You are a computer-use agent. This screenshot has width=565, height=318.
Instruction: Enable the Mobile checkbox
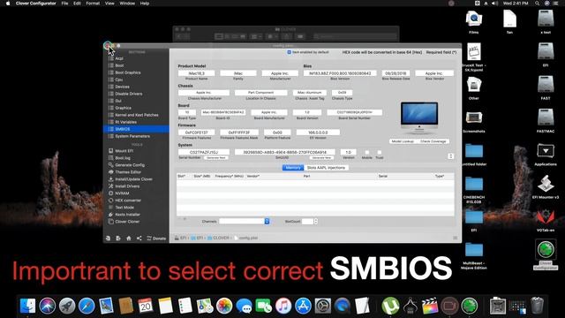click(x=367, y=152)
